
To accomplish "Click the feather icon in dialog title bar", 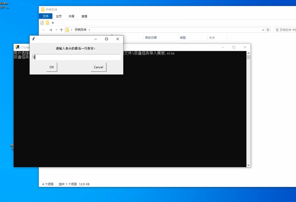I will pyautogui.click(x=34, y=39).
